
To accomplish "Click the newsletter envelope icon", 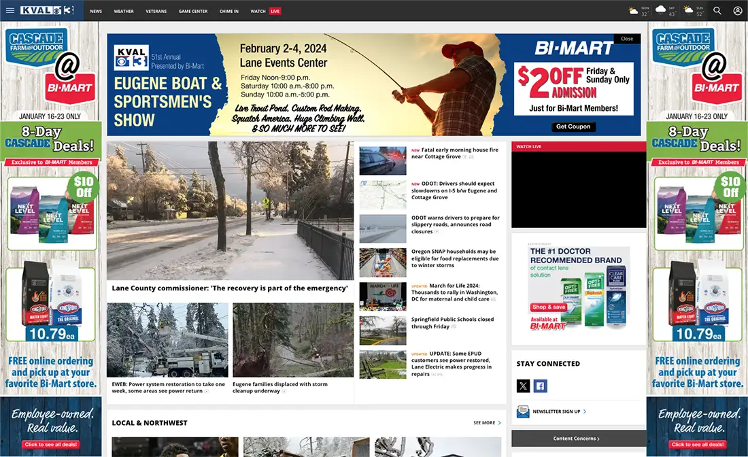I will click(x=523, y=411).
